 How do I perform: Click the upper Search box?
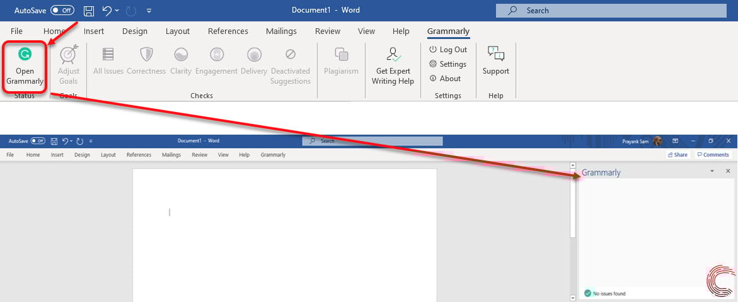pyautogui.click(x=611, y=10)
